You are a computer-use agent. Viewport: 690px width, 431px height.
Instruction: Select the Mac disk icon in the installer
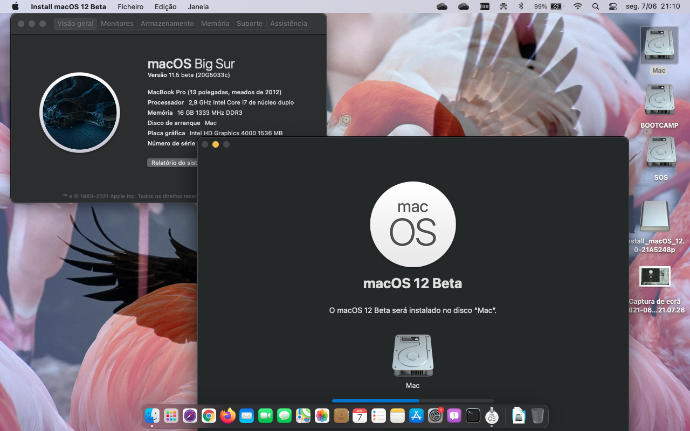click(413, 356)
